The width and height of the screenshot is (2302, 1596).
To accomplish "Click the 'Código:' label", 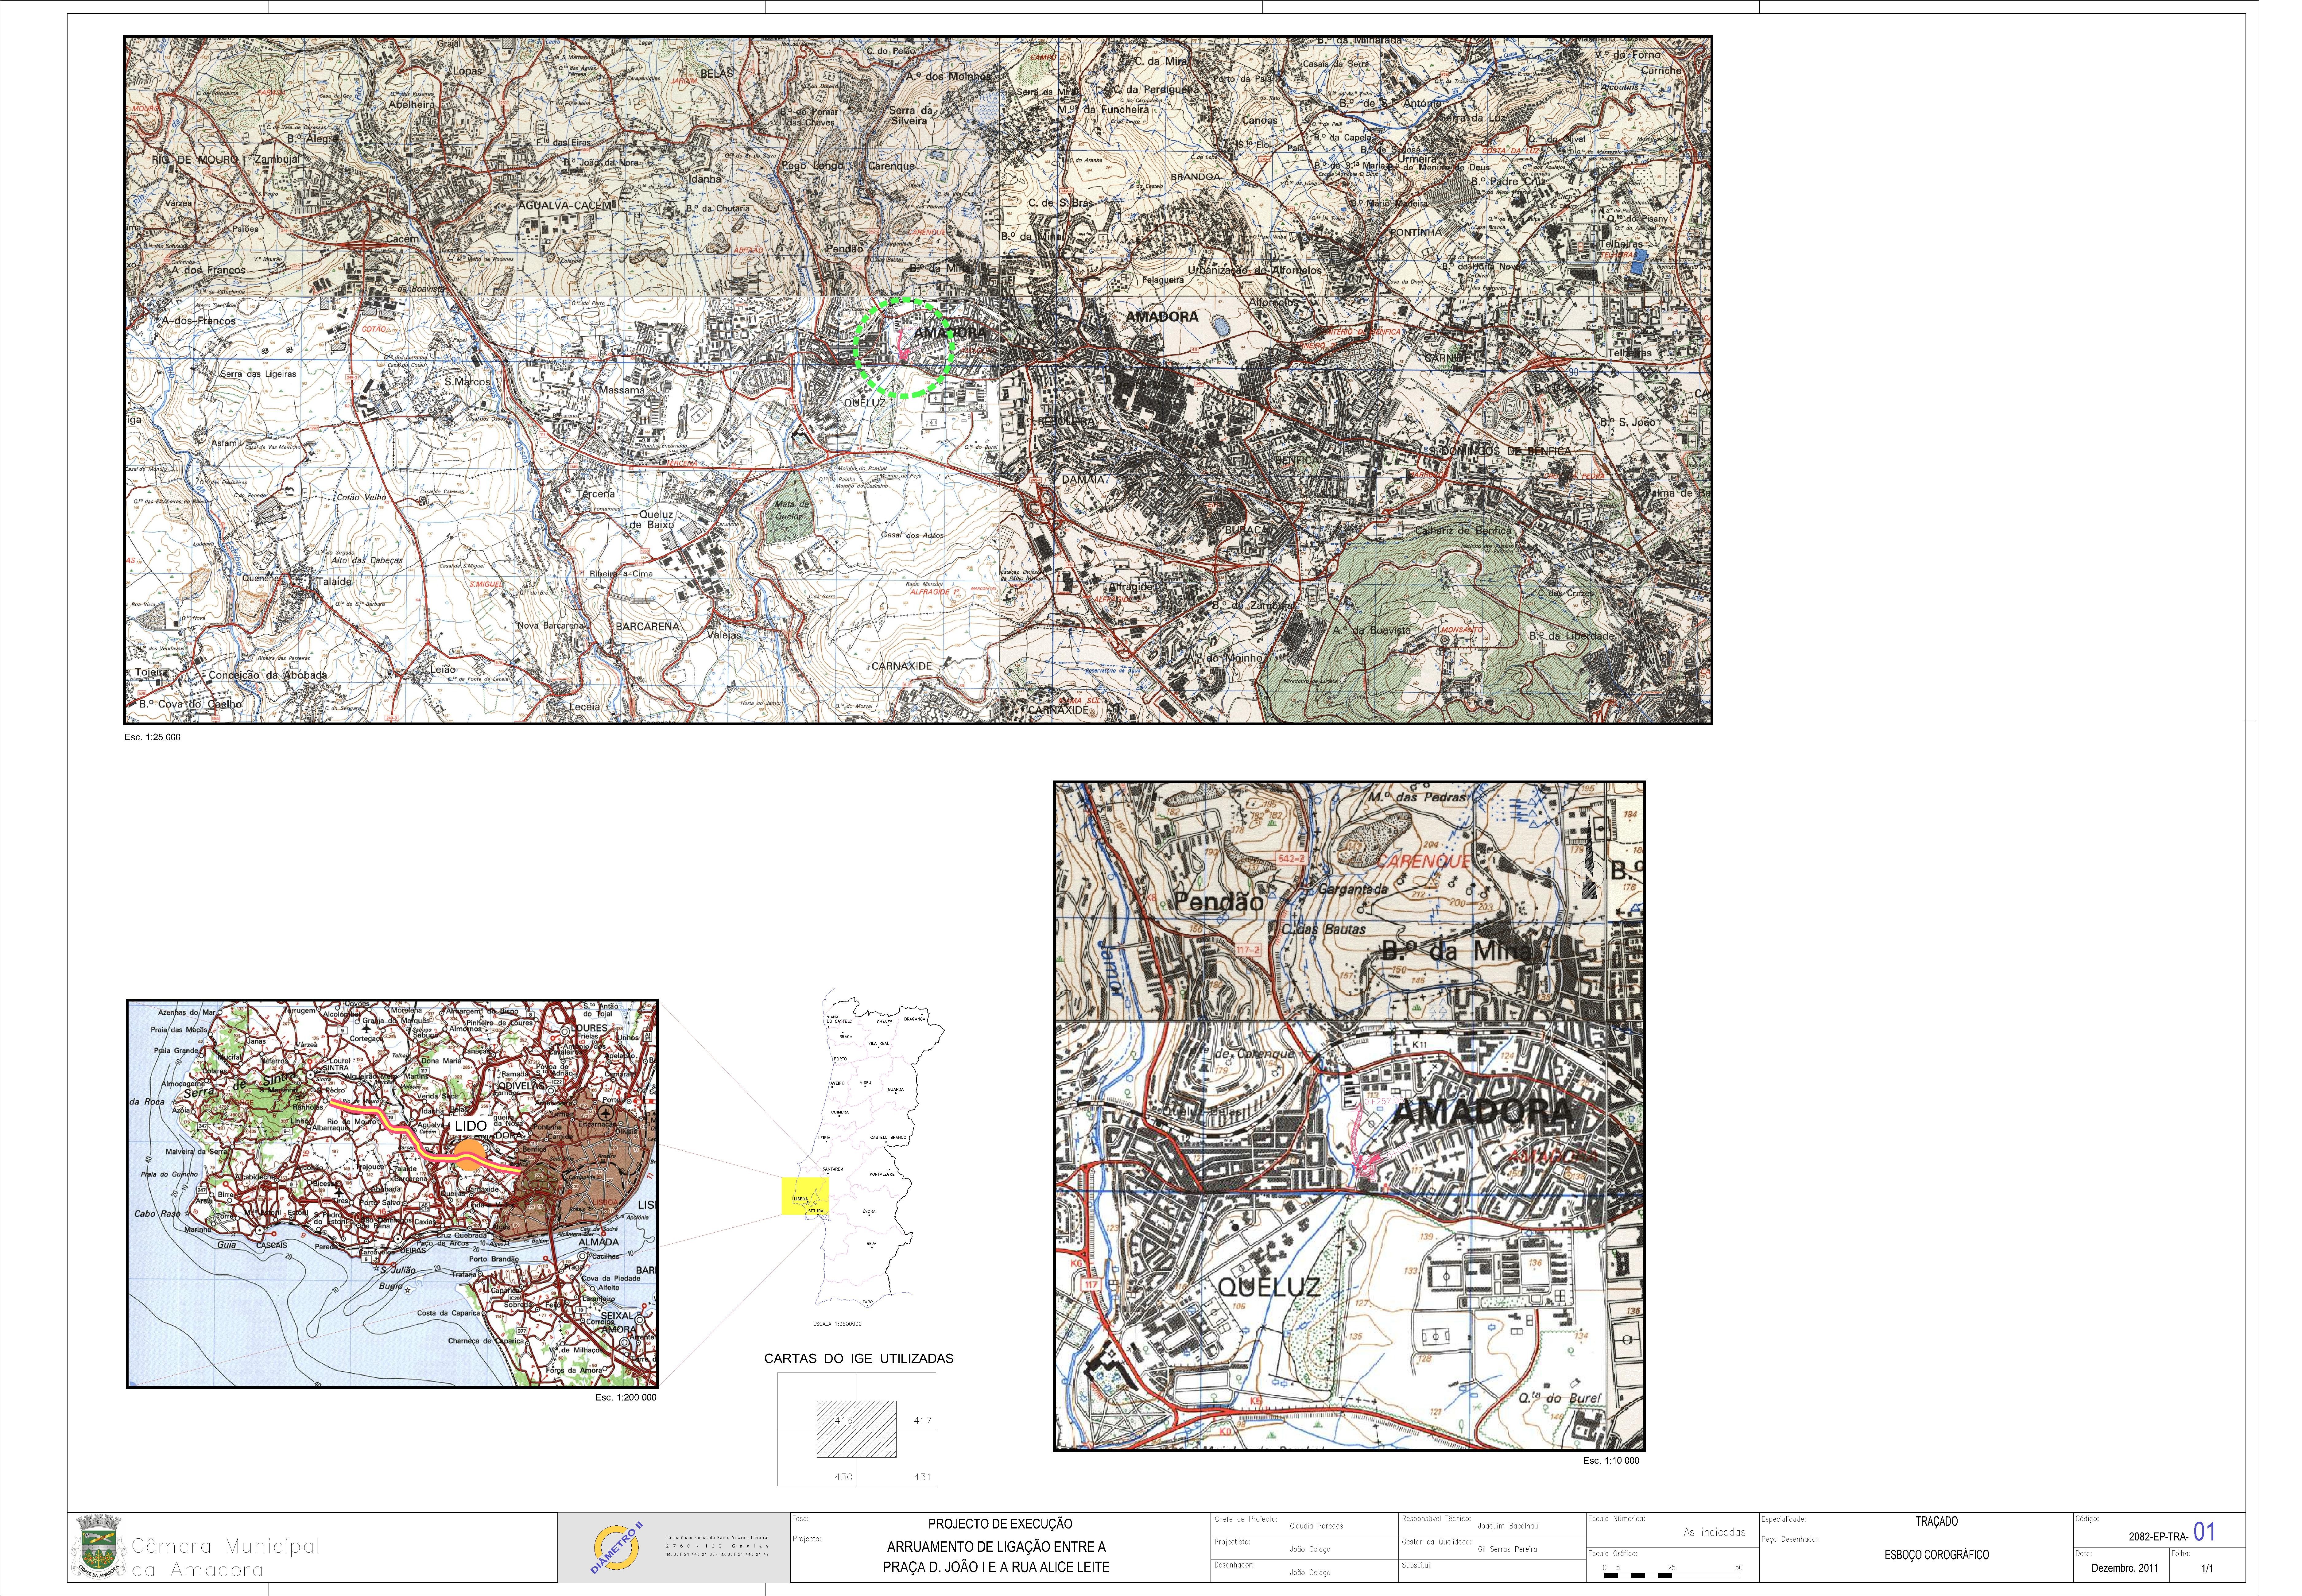I will 2087,1519.
